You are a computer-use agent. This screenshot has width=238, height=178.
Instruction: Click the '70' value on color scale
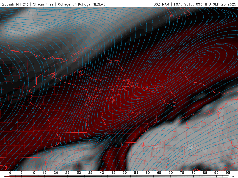170,173
